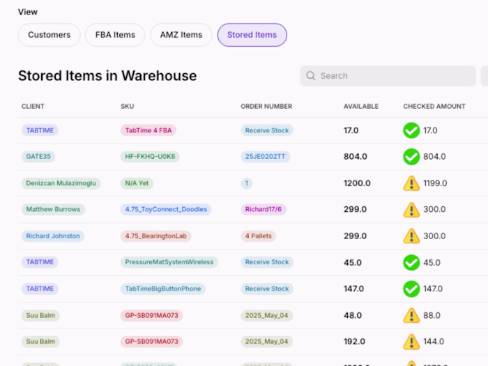The width and height of the screenshot is (488, 366).
Task: Sort by ORDER NUMBER column header
Action: [x=266, y=107]
